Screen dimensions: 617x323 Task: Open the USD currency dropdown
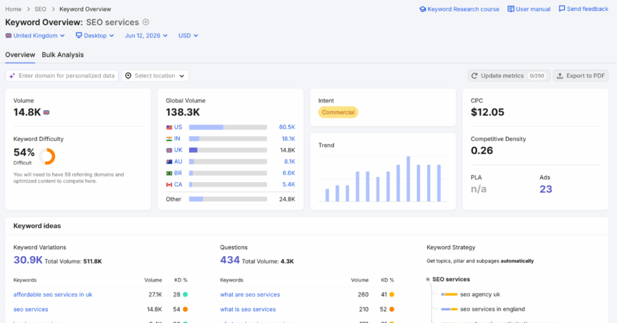pos(188,36)
